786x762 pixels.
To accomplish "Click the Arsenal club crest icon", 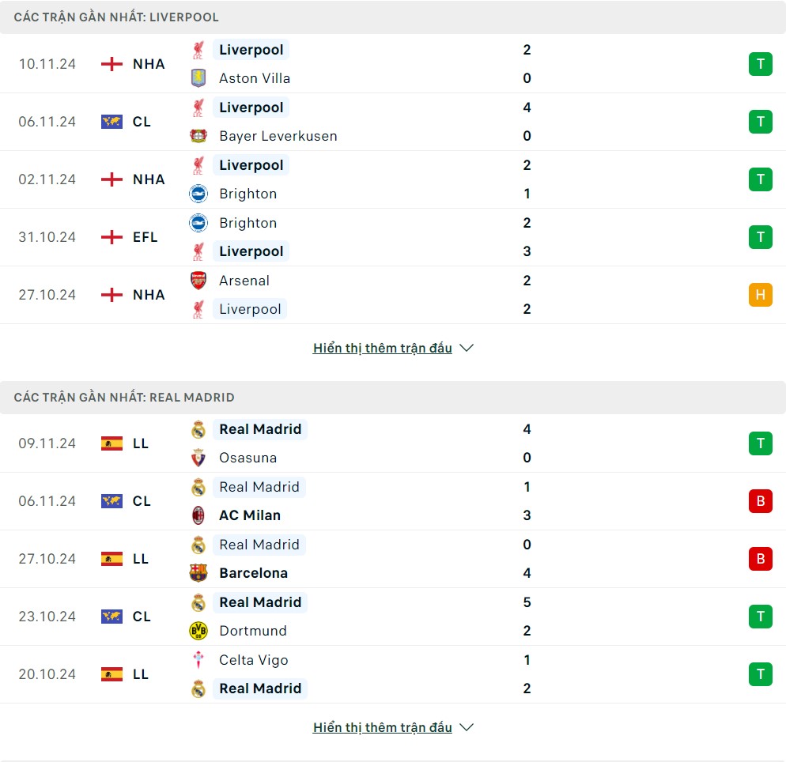I will (198, 281).
